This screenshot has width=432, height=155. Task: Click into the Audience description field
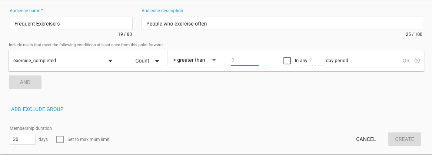282,24
